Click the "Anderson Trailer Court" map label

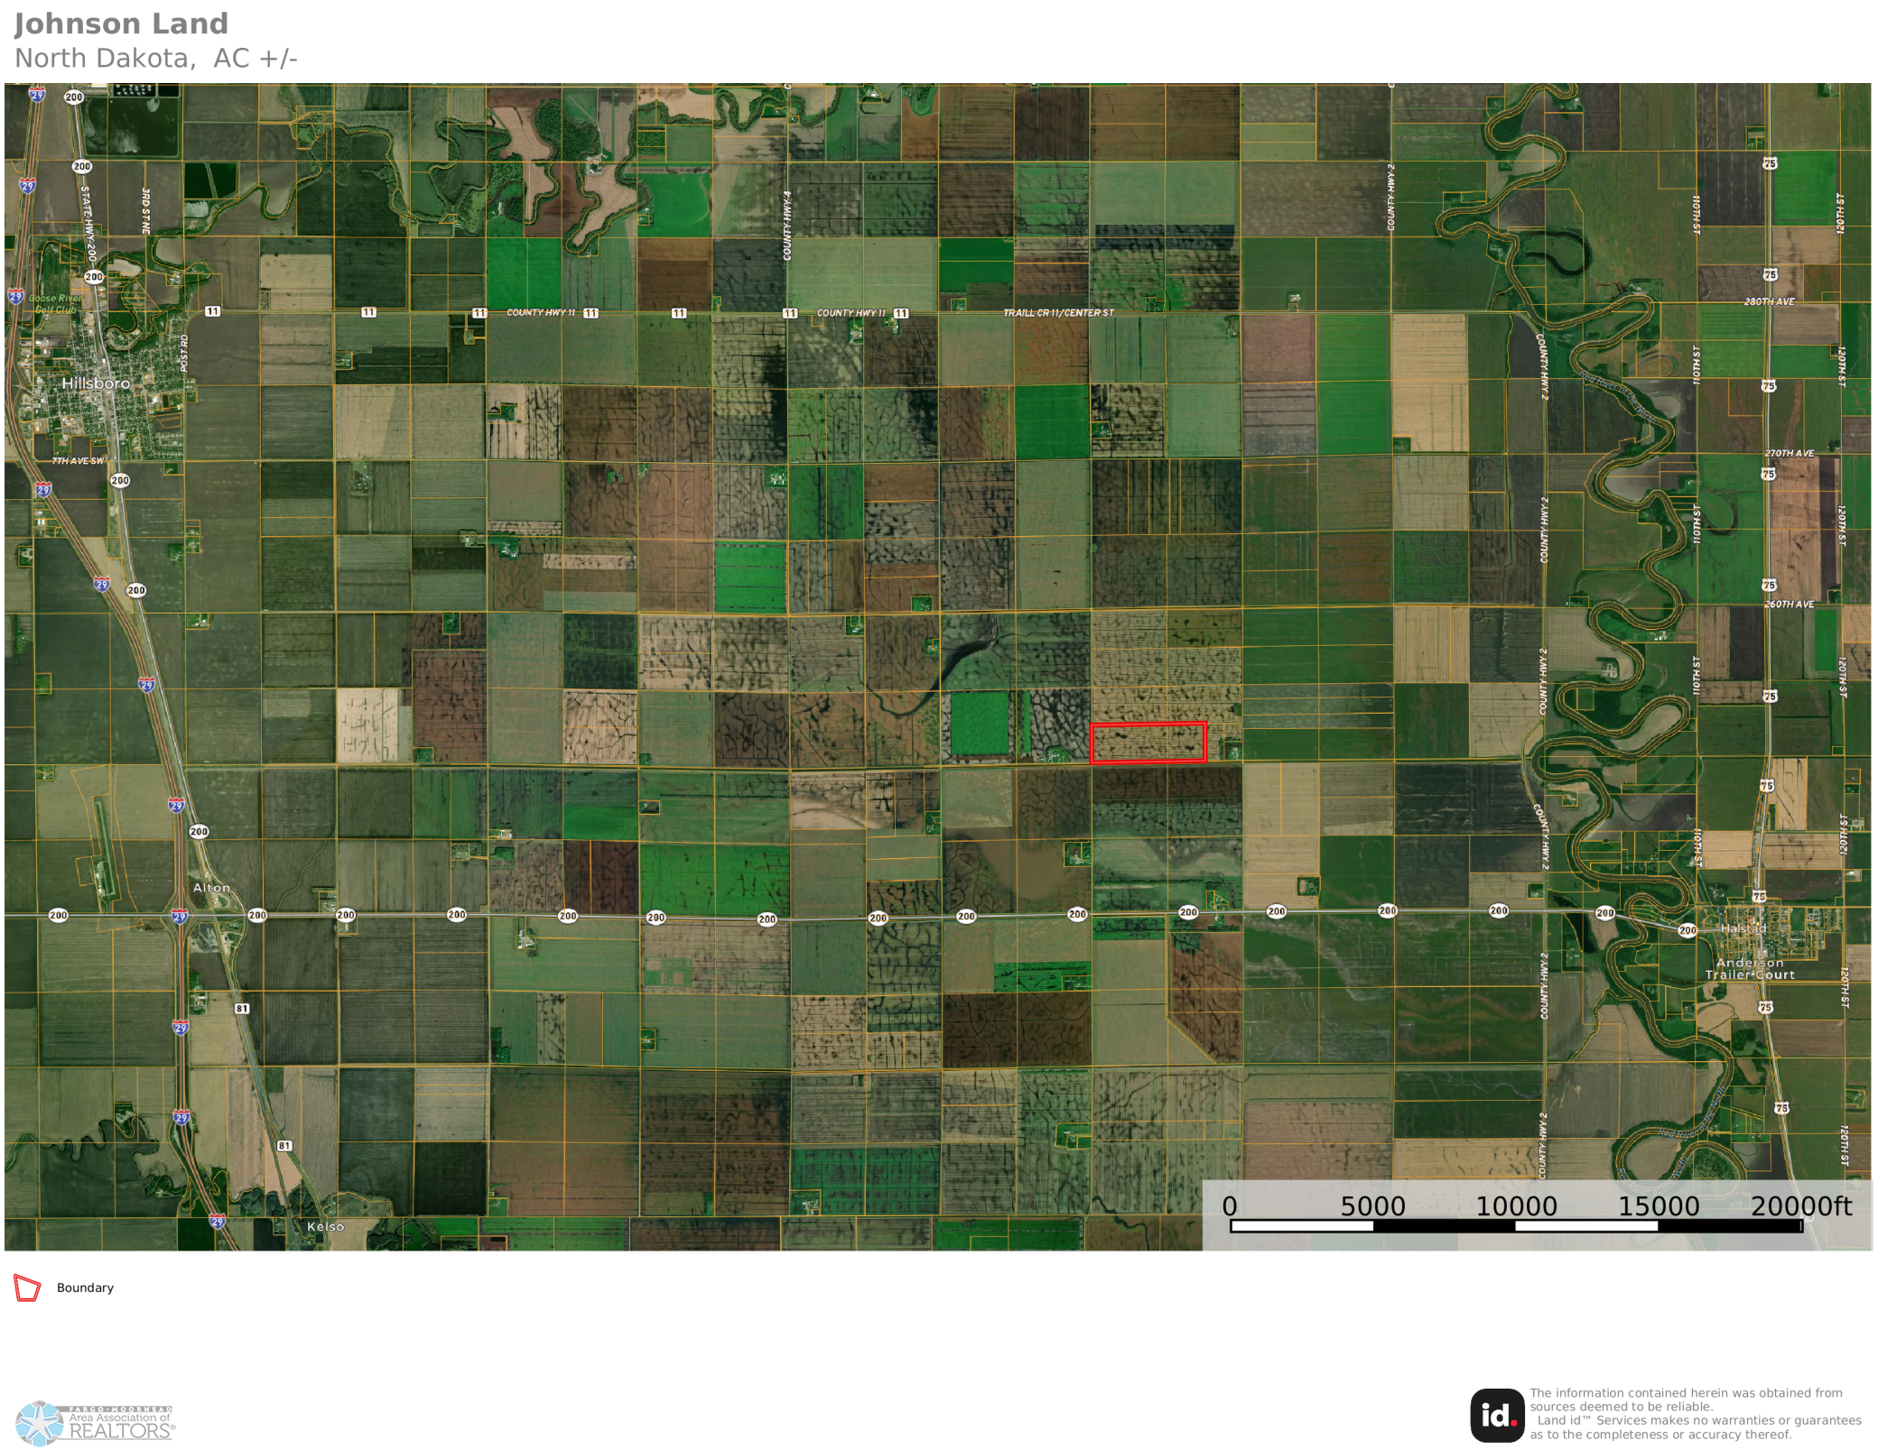pos(1750,968)
